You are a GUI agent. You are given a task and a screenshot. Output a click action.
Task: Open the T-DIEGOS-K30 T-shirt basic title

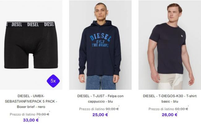[170, 99]
